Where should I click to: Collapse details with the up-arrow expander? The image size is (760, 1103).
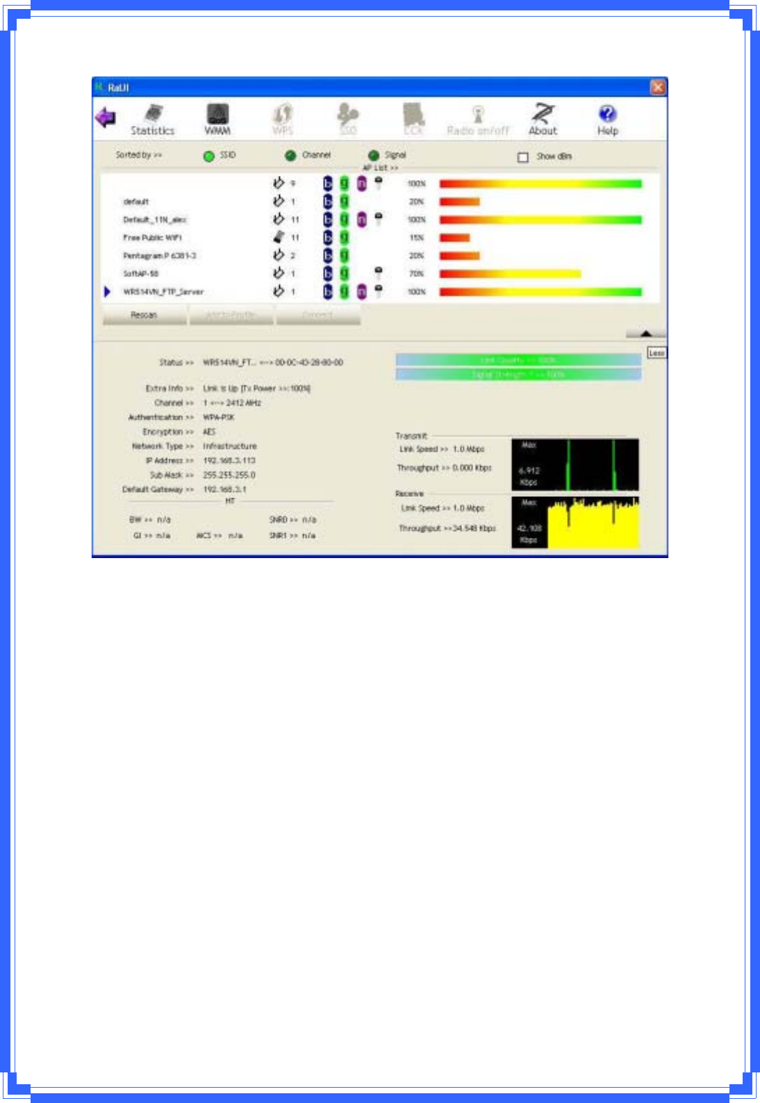click(645, 334)
